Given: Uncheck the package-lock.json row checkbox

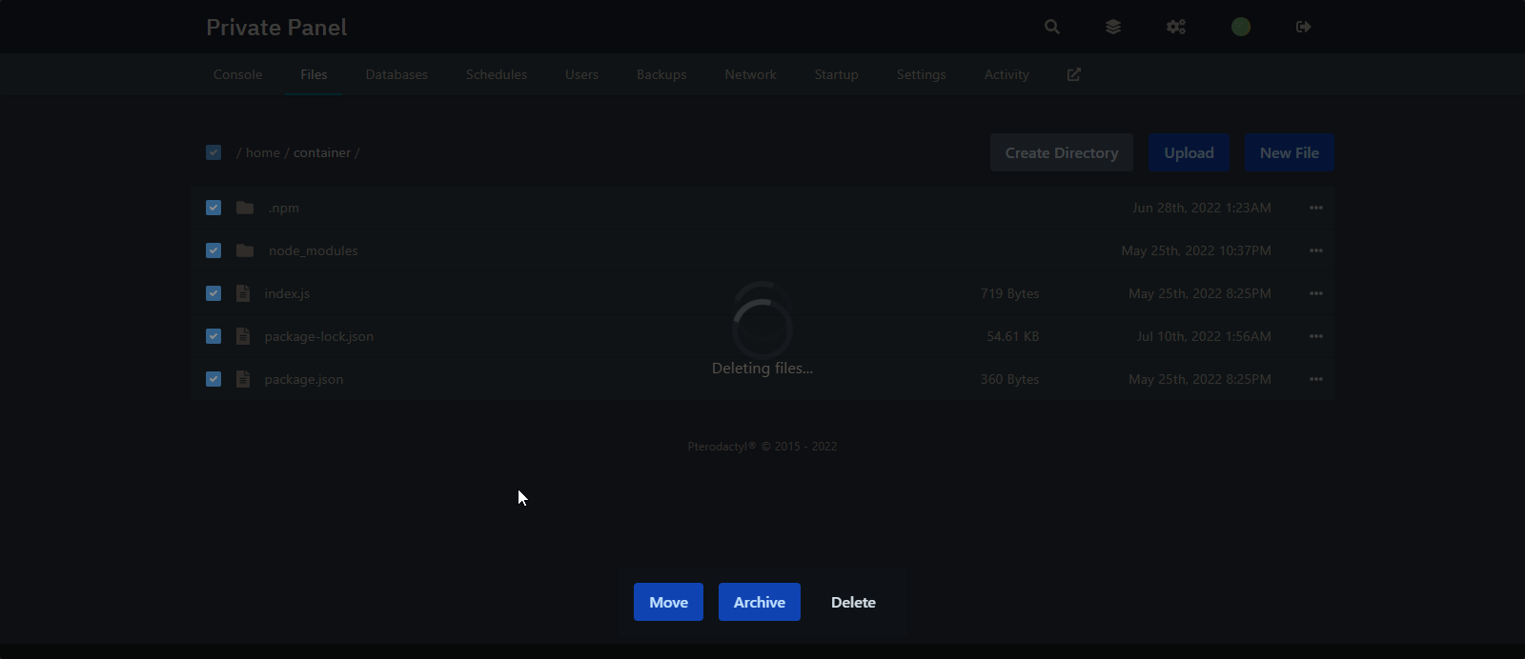Looking at the screenshot, I should pos(213,336).
